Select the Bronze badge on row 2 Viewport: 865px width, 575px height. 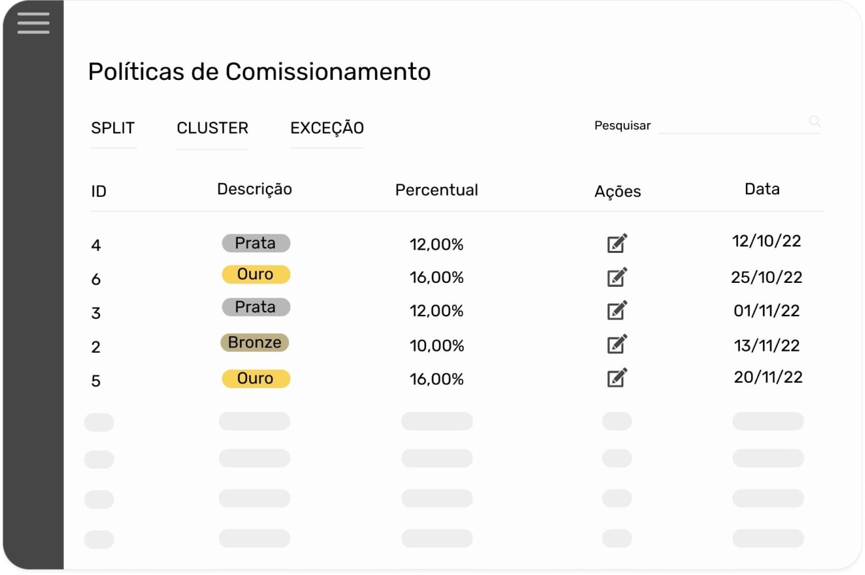pyautogui.click(x=255, y=342)
